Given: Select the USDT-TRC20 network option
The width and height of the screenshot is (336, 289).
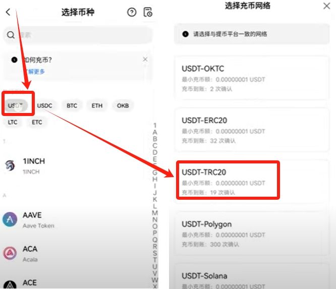Looking at the screenshot, I should tap(229, 181).
